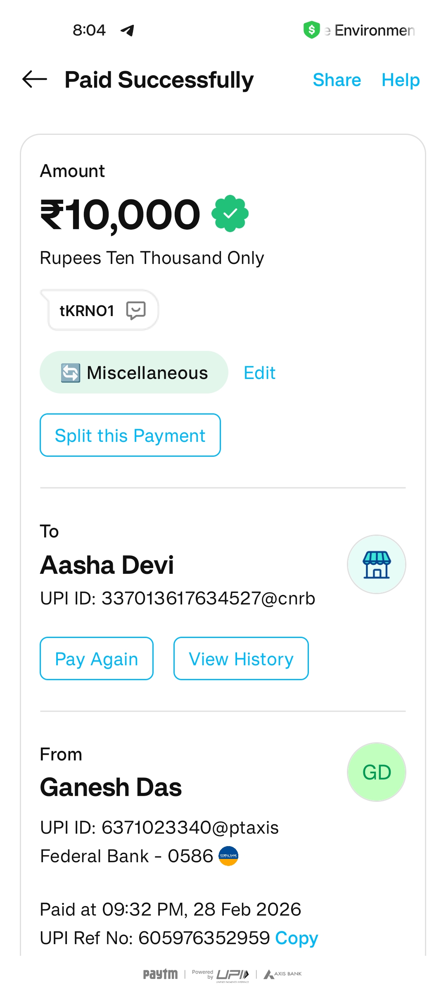Tap the green verified checkmark badge
Screen dimensions: 446x993
(x=230, y=213)
